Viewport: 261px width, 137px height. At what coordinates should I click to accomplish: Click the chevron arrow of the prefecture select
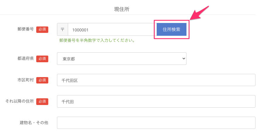(184, 58)
